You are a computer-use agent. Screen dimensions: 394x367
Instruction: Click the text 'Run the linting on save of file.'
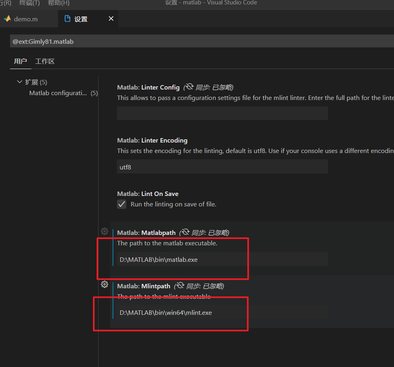(173, 204)
